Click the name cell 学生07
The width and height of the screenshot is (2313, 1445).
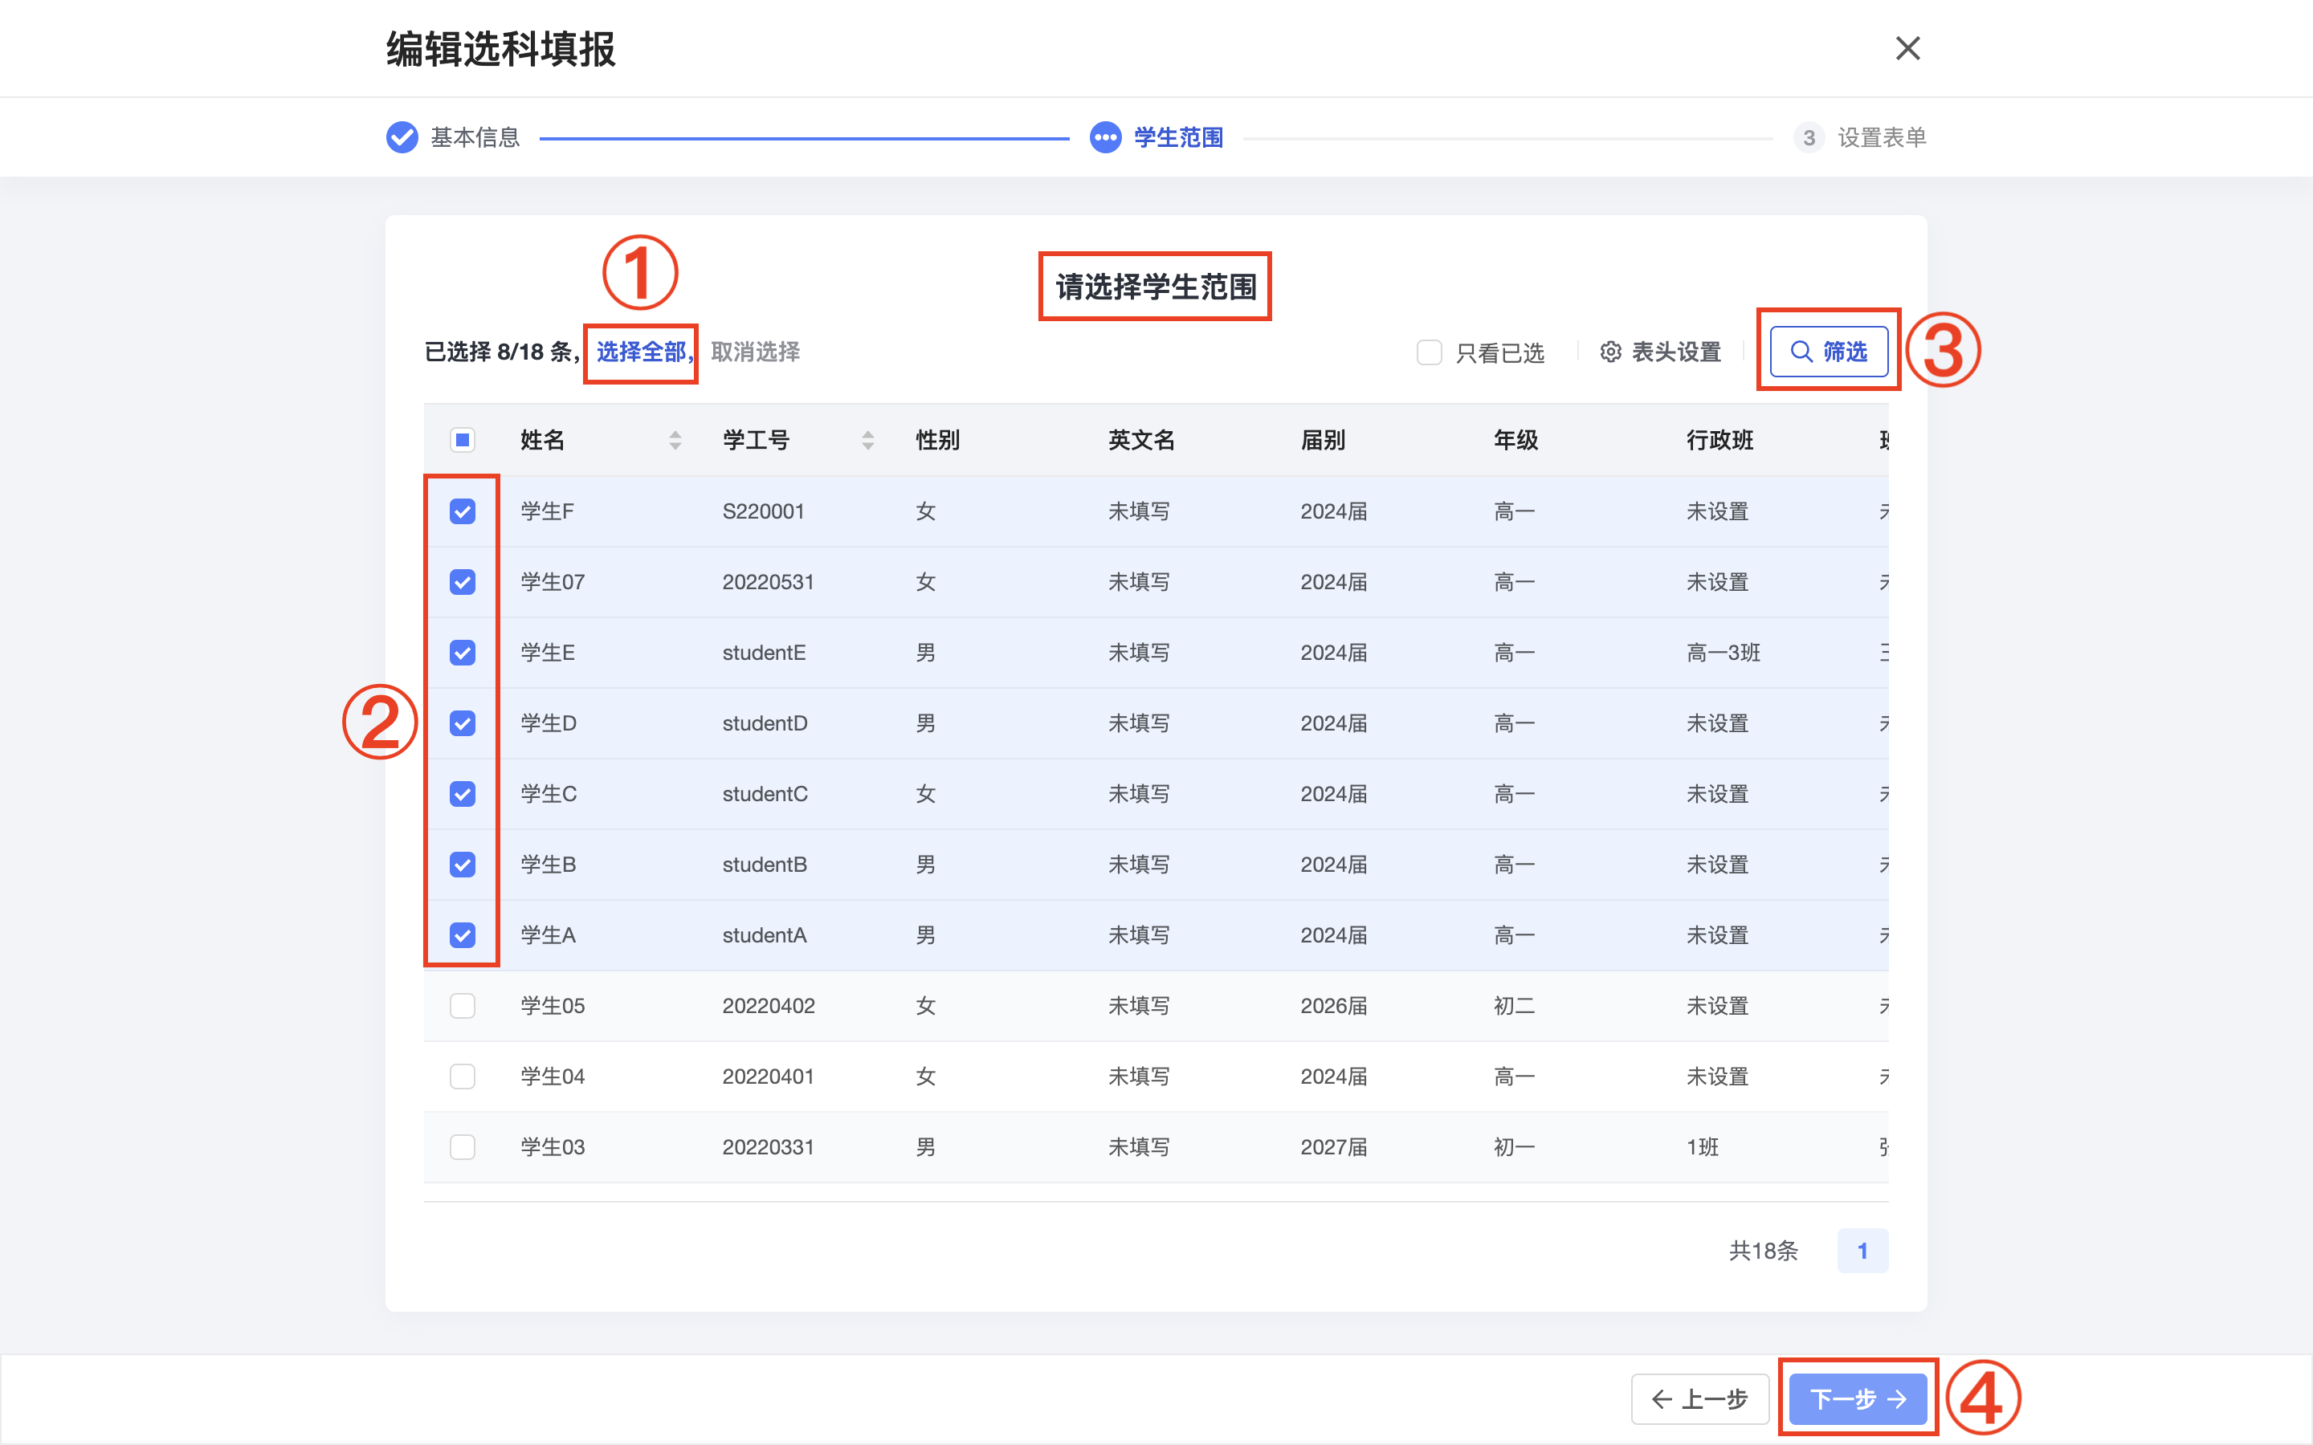[x=553, y=582]
